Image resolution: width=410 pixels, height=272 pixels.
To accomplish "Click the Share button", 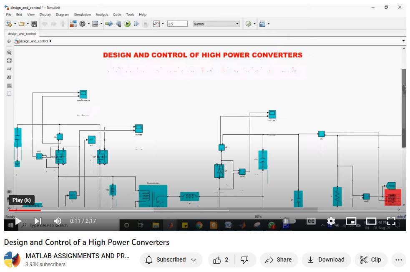I will 279,259.
